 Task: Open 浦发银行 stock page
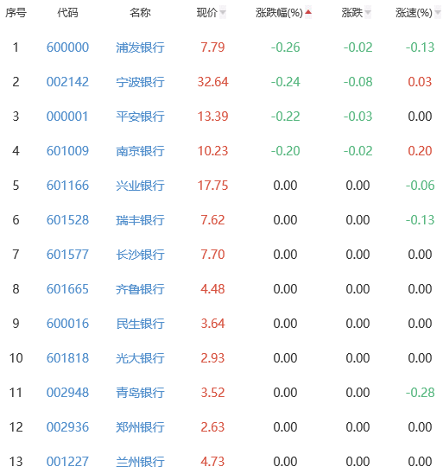pyautogui.click(x=140, y=47)
